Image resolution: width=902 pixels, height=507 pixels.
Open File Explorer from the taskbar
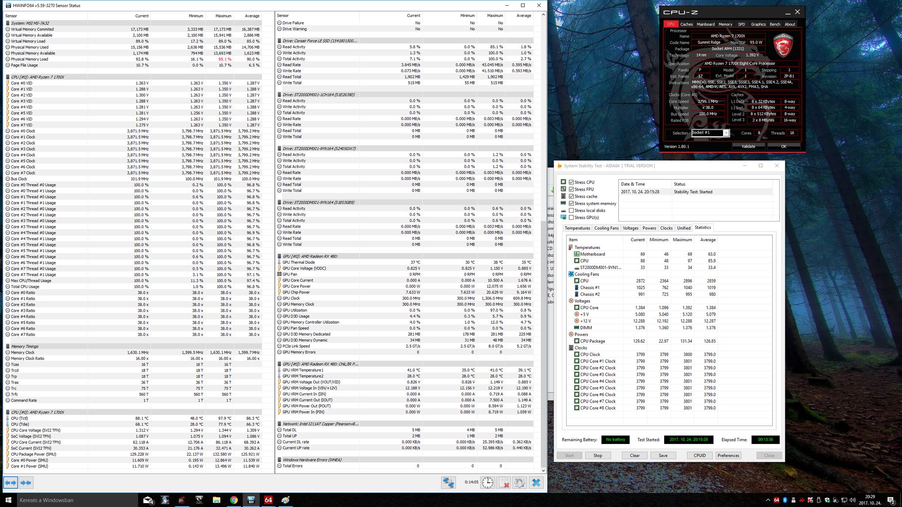coord(216,500)
